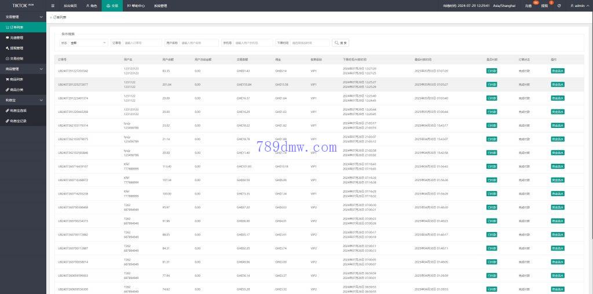593x294 pixels.
Task: Open the 状态 filter dropdown
Action: point(88,42)
